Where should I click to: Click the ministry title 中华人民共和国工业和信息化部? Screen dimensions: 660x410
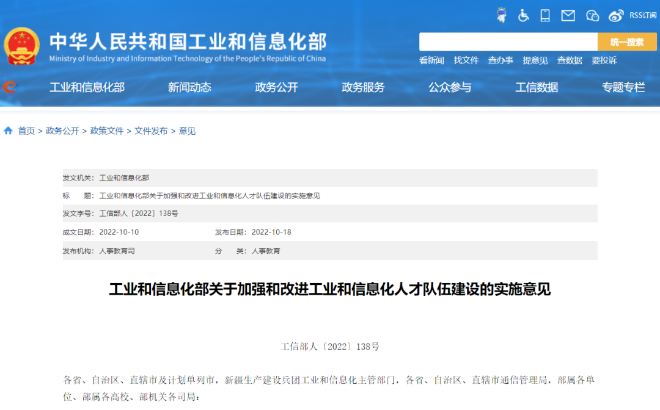pyautogui.click(x=188, y=41)
